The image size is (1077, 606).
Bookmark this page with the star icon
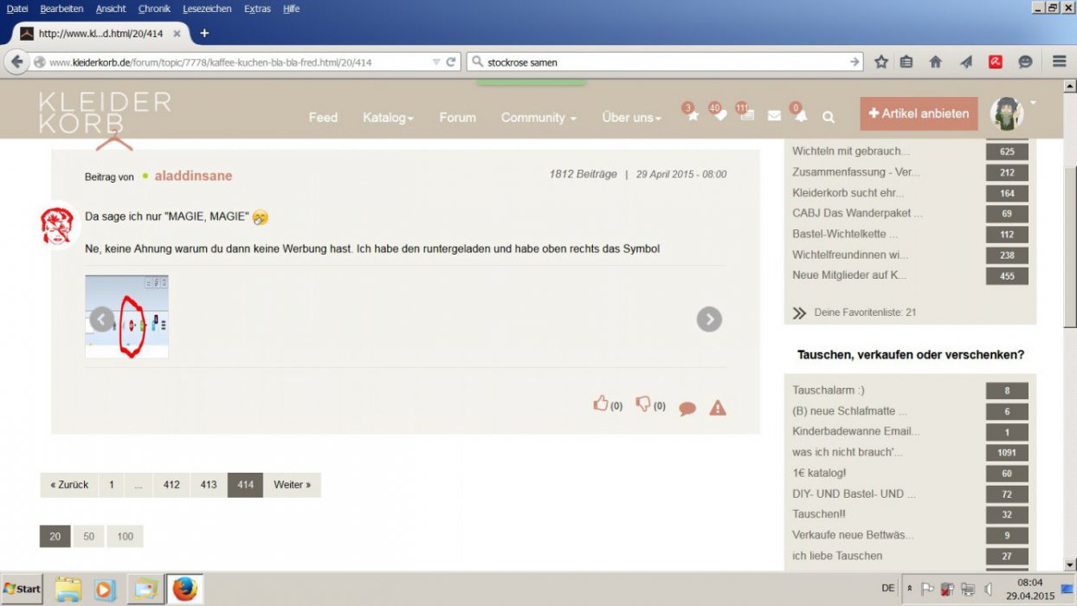[881, 61]
